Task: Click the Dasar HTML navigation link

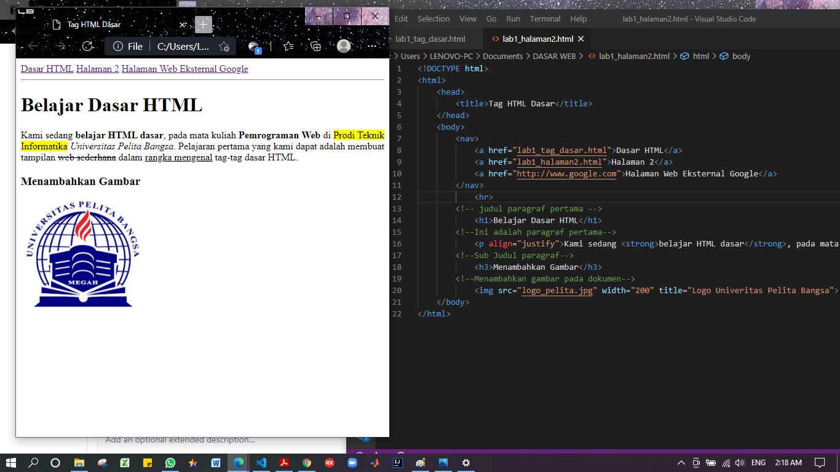Action: tap(47, 69)
